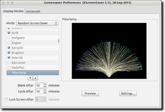This screenshot has height=112, width=165.
Task: Select the FadePlot list entry
Action: pos(33,67)
